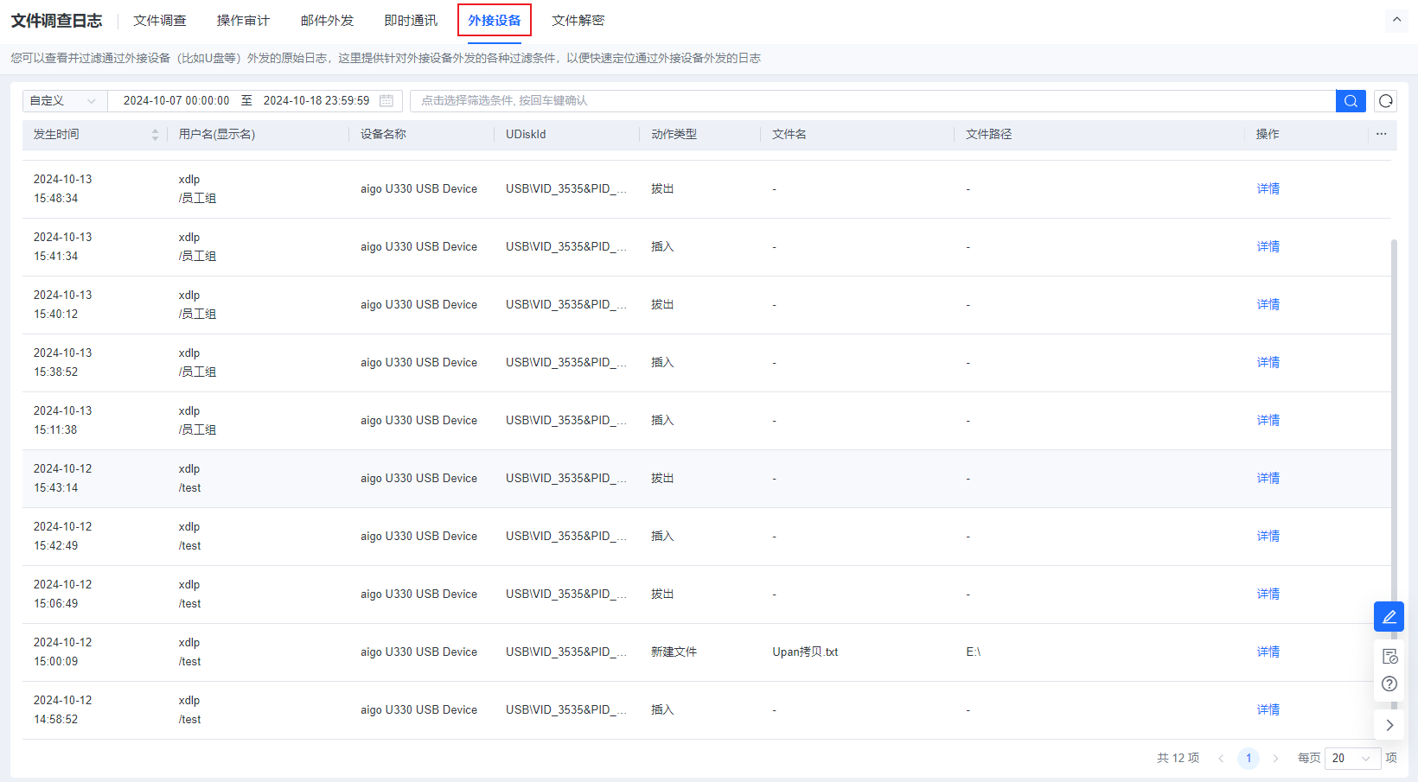Expand the side panel right-arrow button

coord(1389,725)
